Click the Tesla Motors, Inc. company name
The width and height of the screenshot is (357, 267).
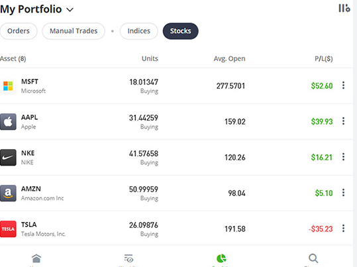tap(43, 234)
